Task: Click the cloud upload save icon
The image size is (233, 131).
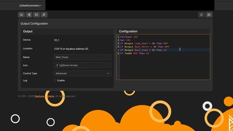Action: (x=209, y=15)
